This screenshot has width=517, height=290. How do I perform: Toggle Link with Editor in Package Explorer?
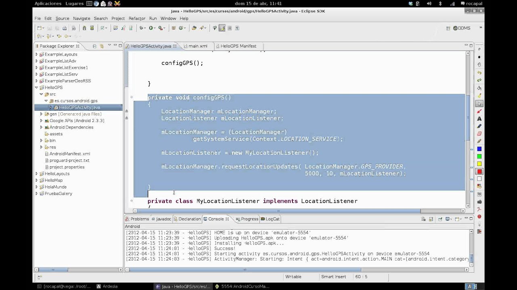point(102,46)
